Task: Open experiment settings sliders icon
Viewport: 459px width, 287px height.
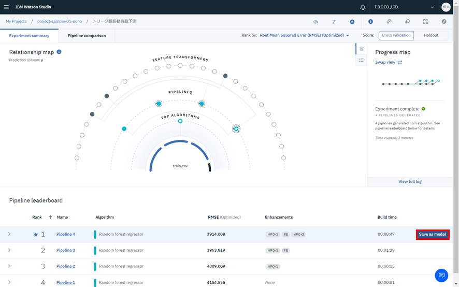Action: click(334, 22)
